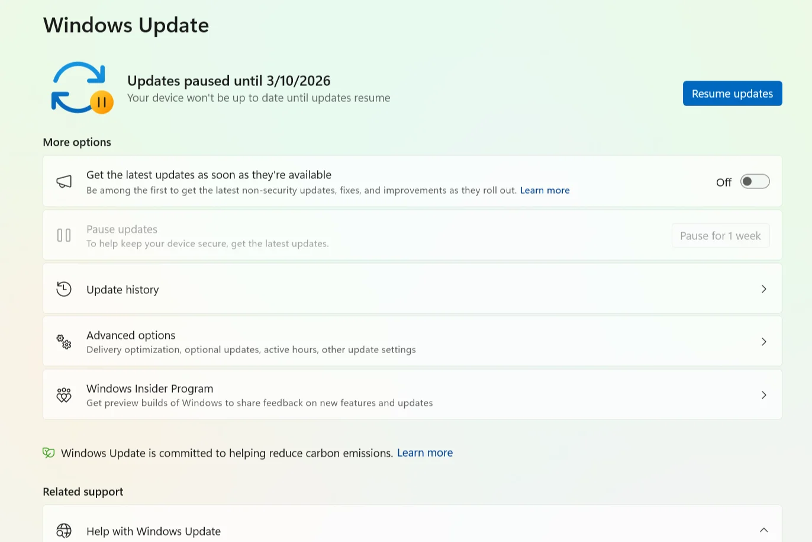This screenshot has height=542, width=812.
Task: Open Learn more link about carbon emissions
Action: tap(424, 453)
